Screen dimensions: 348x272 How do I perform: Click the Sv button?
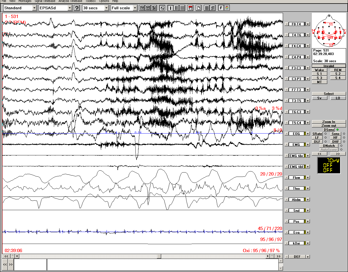pos(319,98)
